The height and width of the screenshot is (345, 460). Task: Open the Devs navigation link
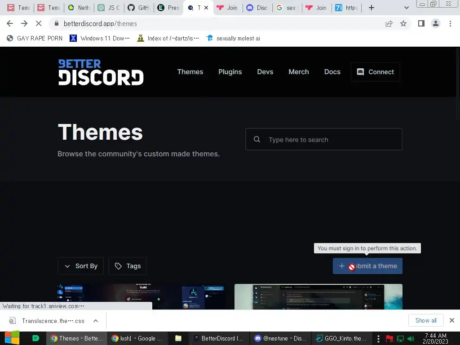[x=265, y=72]
